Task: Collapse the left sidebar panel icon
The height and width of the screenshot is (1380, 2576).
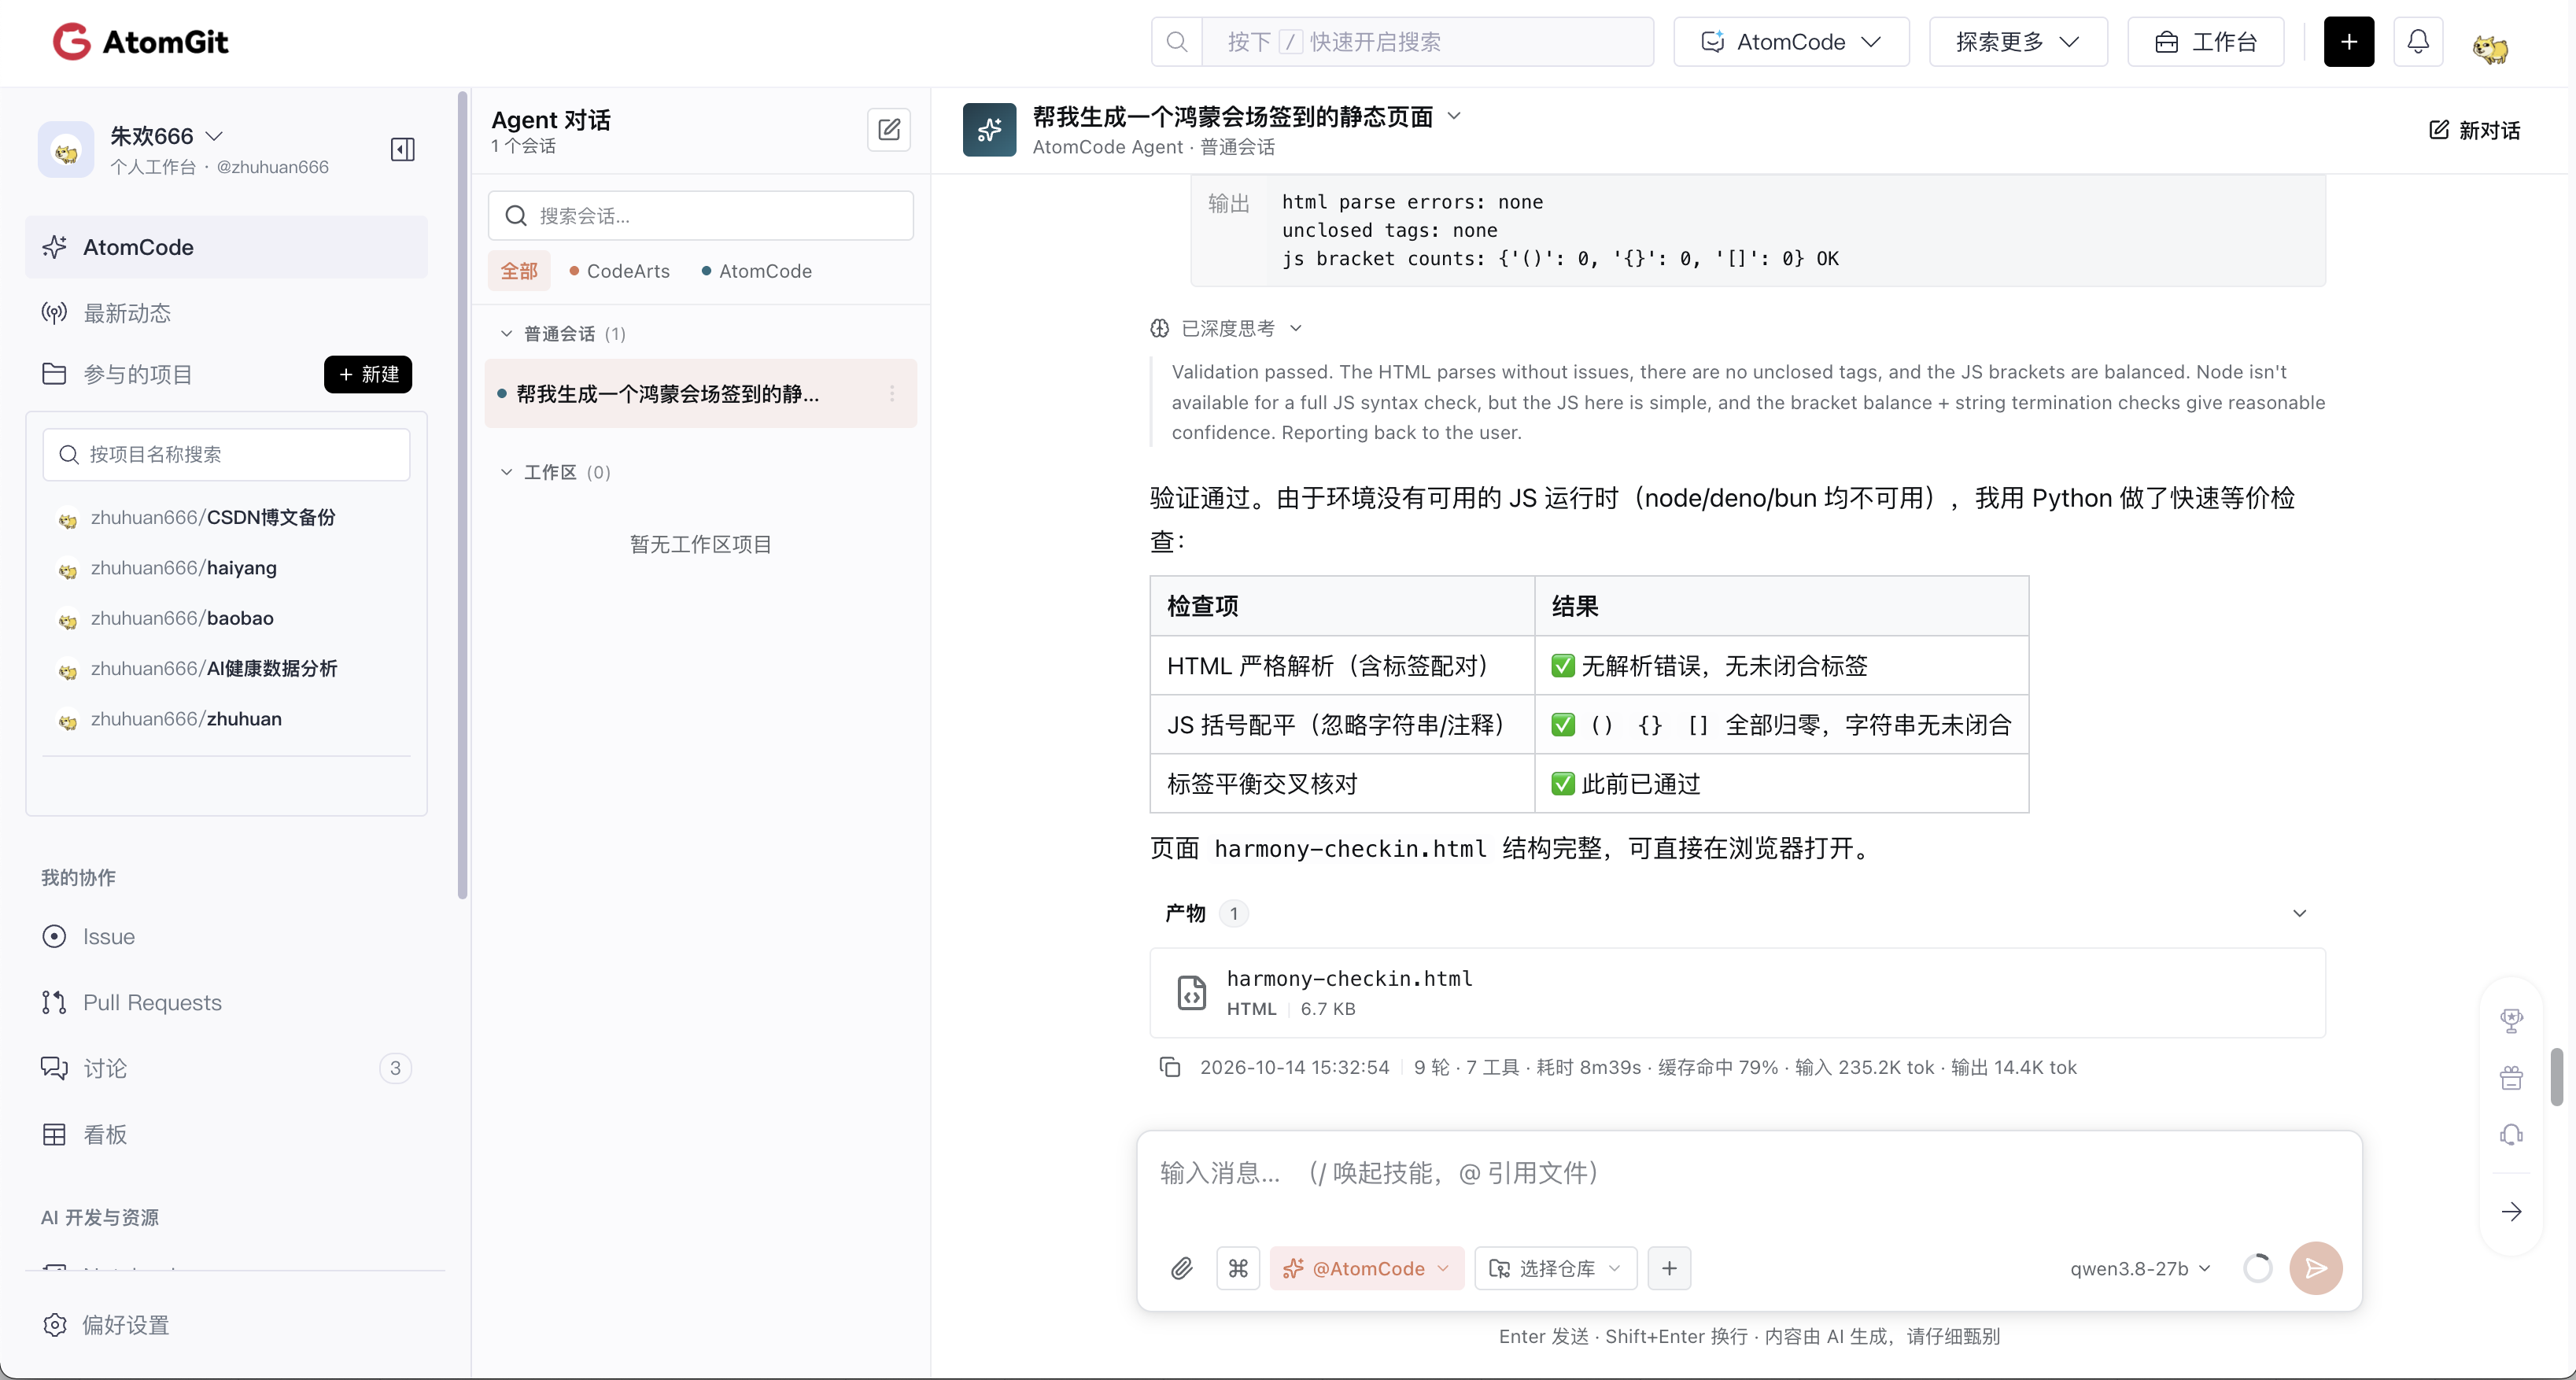Action: [x=402, y=149]
